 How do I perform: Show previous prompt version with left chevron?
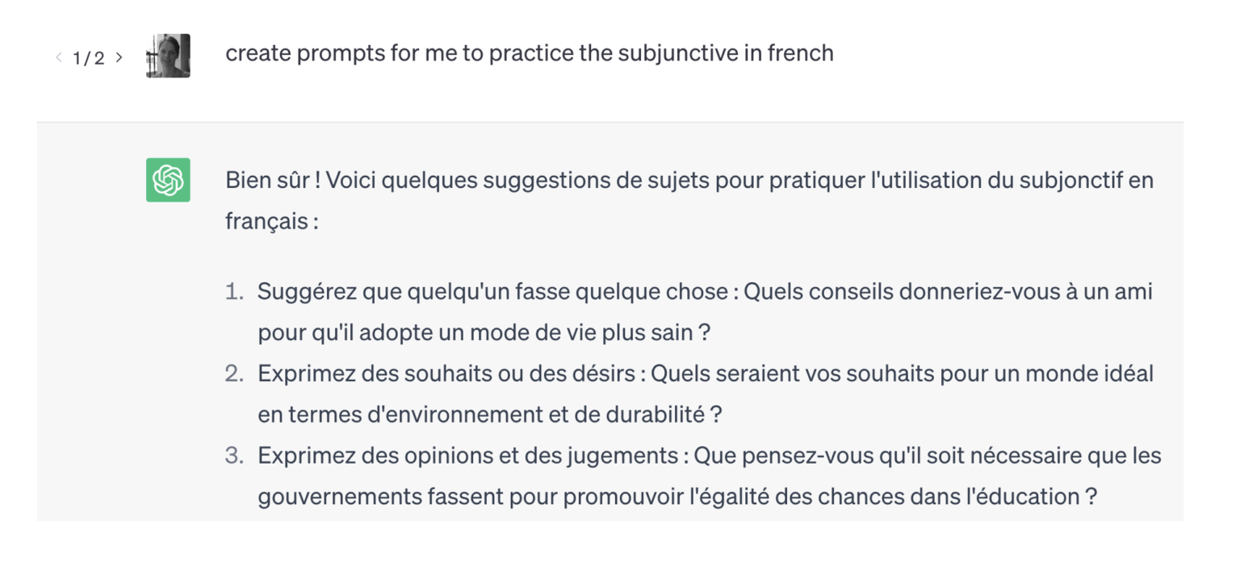[57, 56]
